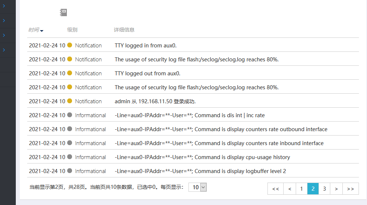Go to page 1 in pagination
This screenshot has height=205, width=367.
301,188
